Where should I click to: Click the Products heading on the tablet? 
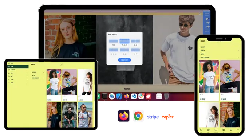pyautogui.click(x=33, y=65)
